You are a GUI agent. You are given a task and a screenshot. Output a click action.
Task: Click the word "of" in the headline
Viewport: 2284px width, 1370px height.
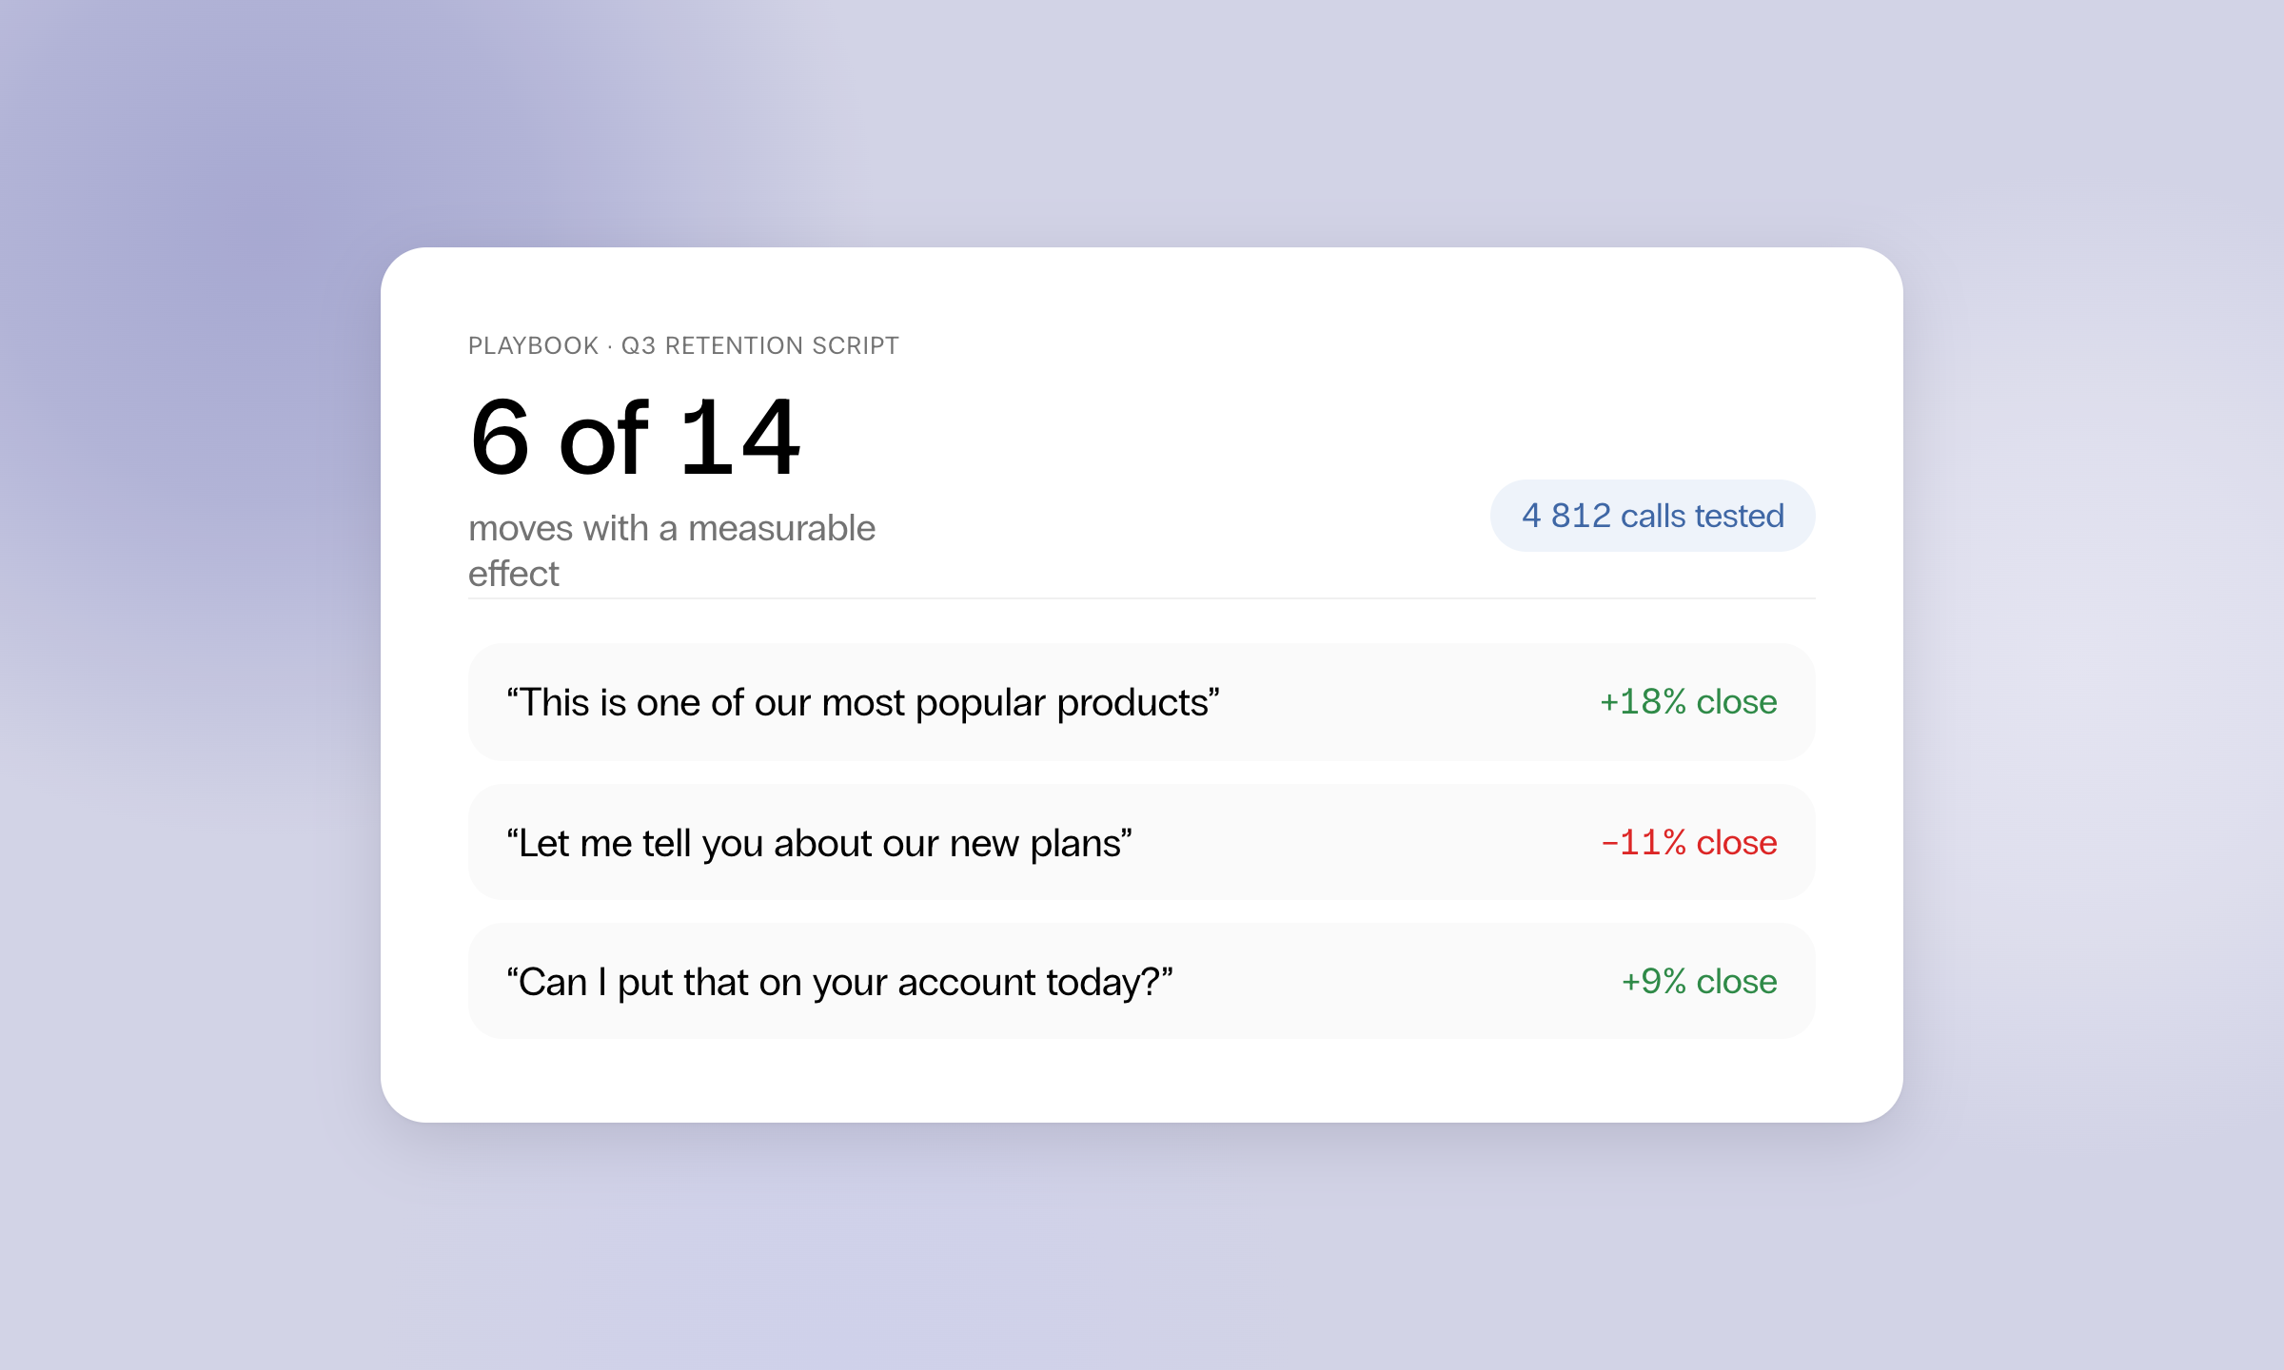(x=604, y=438)
